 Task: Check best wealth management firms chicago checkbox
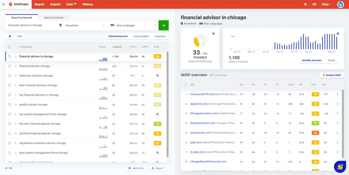pyautogui.click(x=10, y=153)
